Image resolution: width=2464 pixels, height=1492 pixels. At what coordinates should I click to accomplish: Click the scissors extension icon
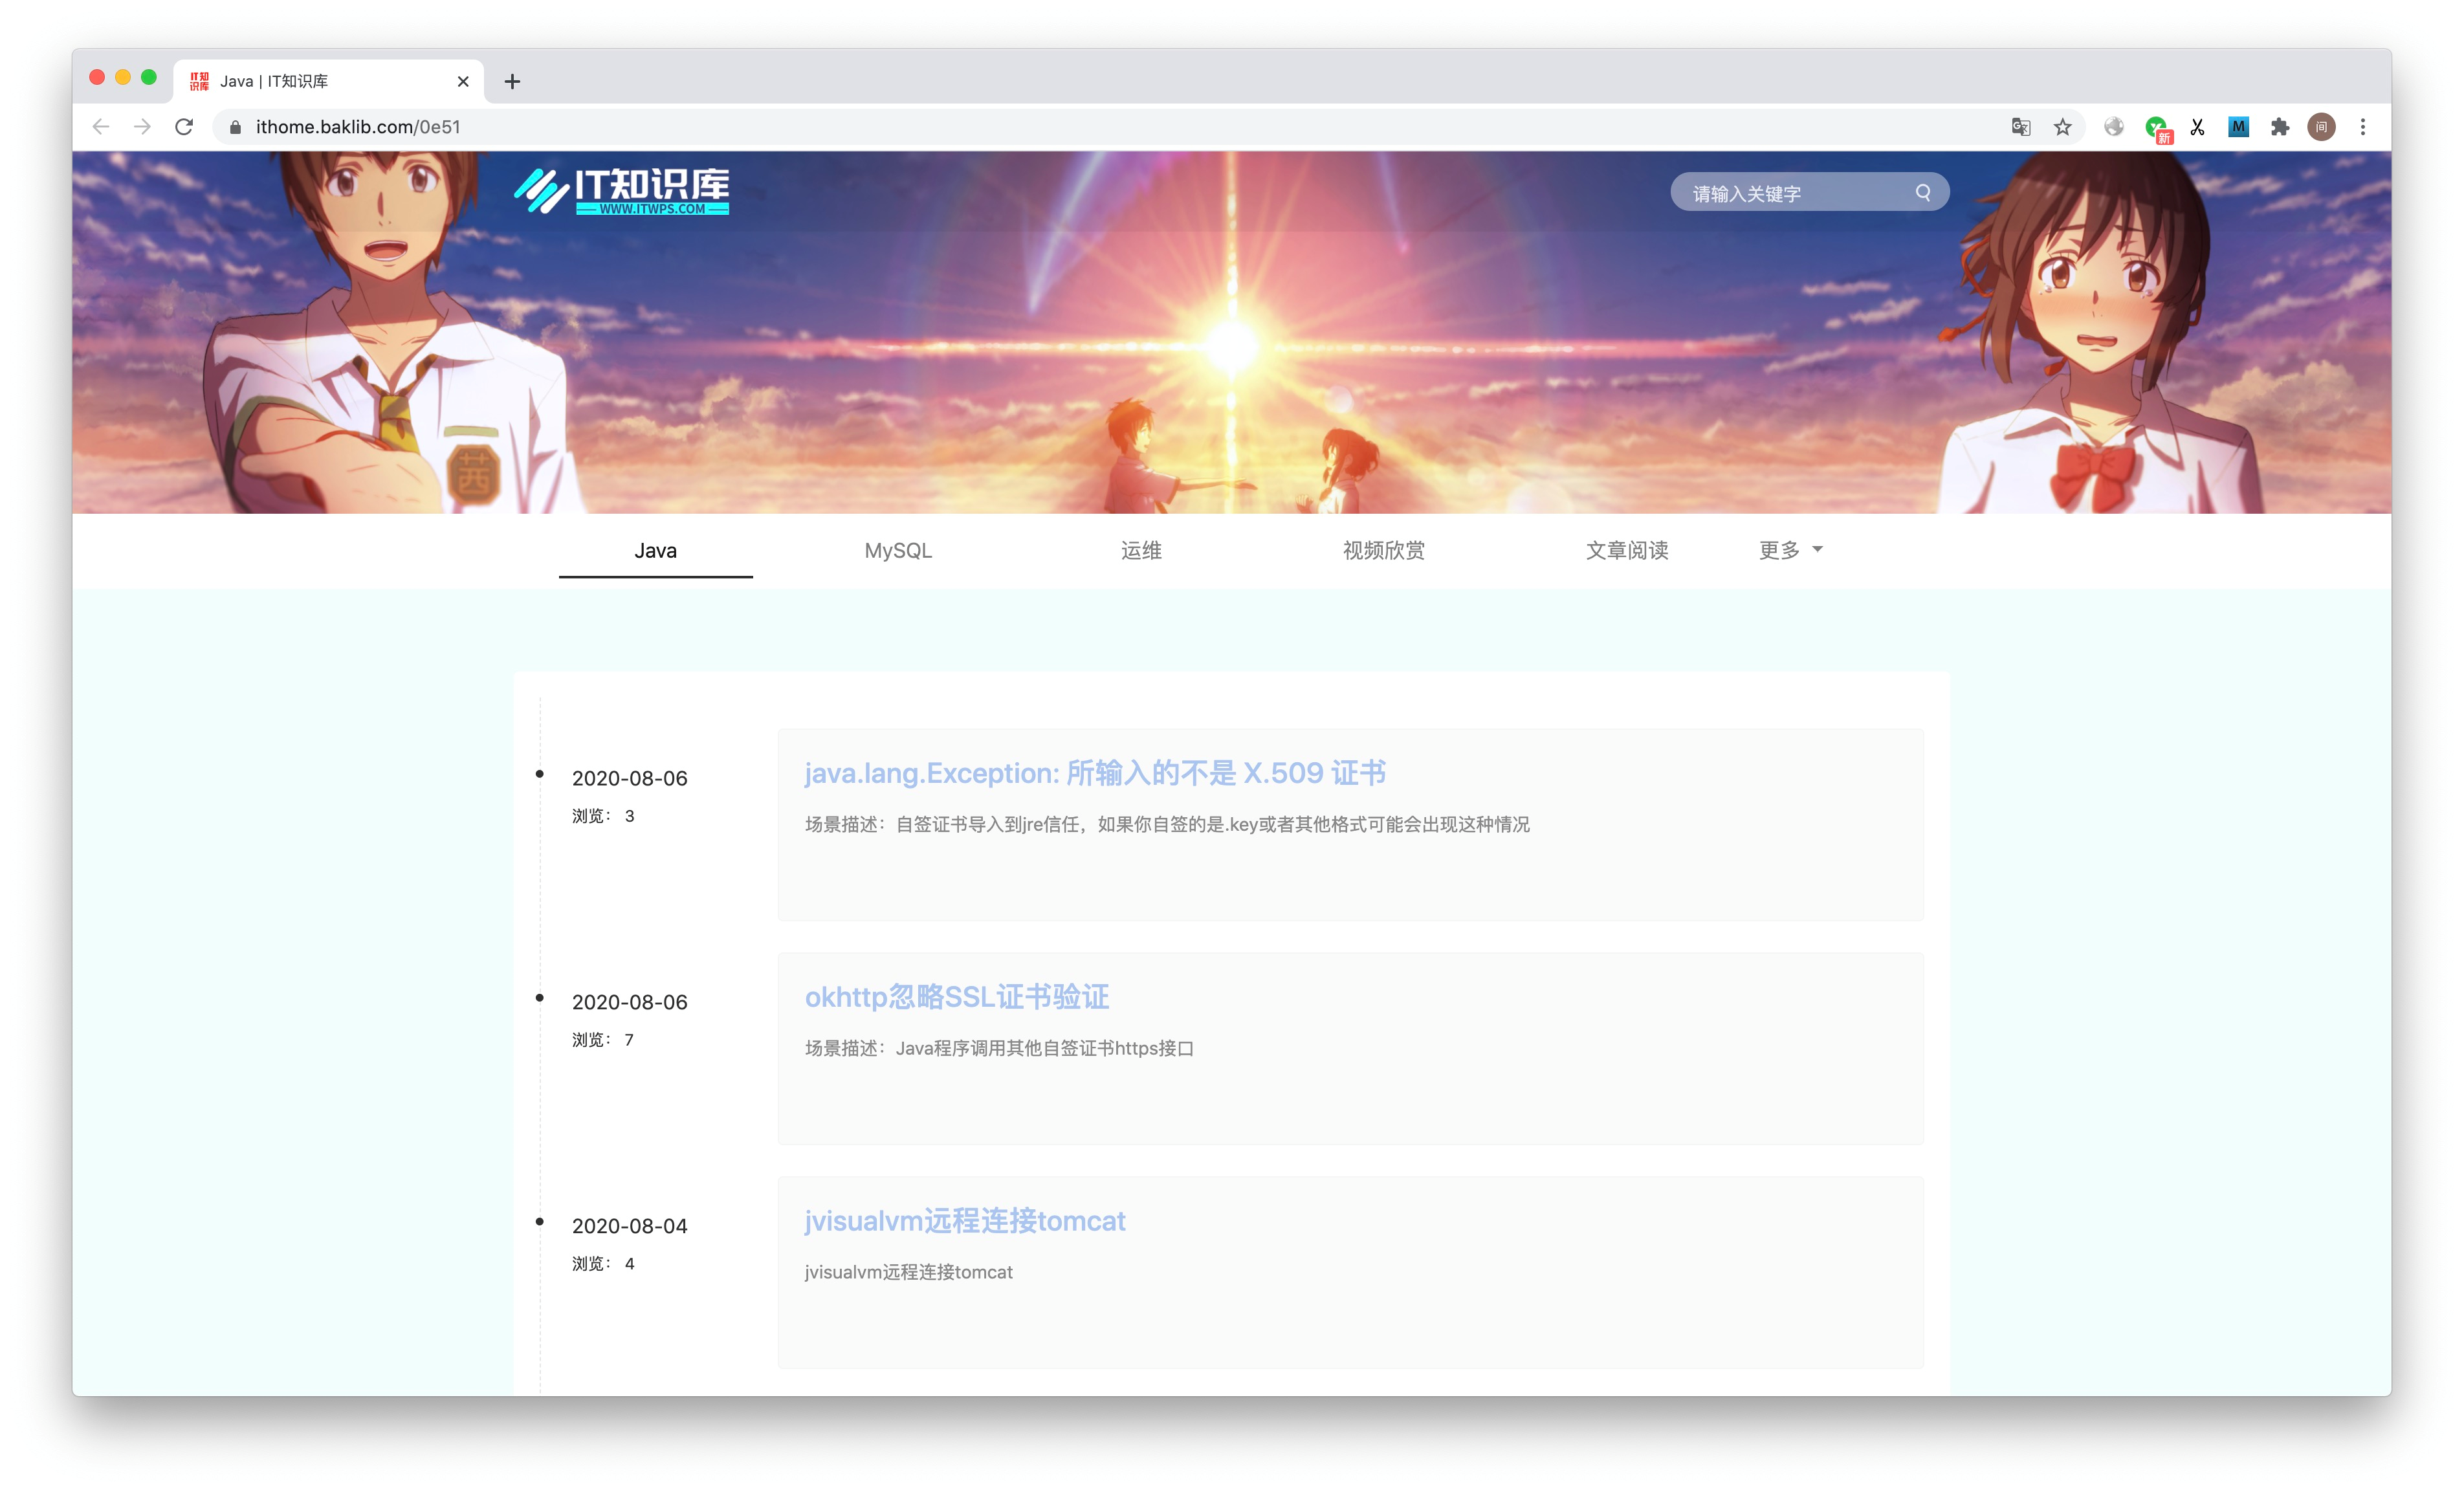click(x=2197, y=127)
